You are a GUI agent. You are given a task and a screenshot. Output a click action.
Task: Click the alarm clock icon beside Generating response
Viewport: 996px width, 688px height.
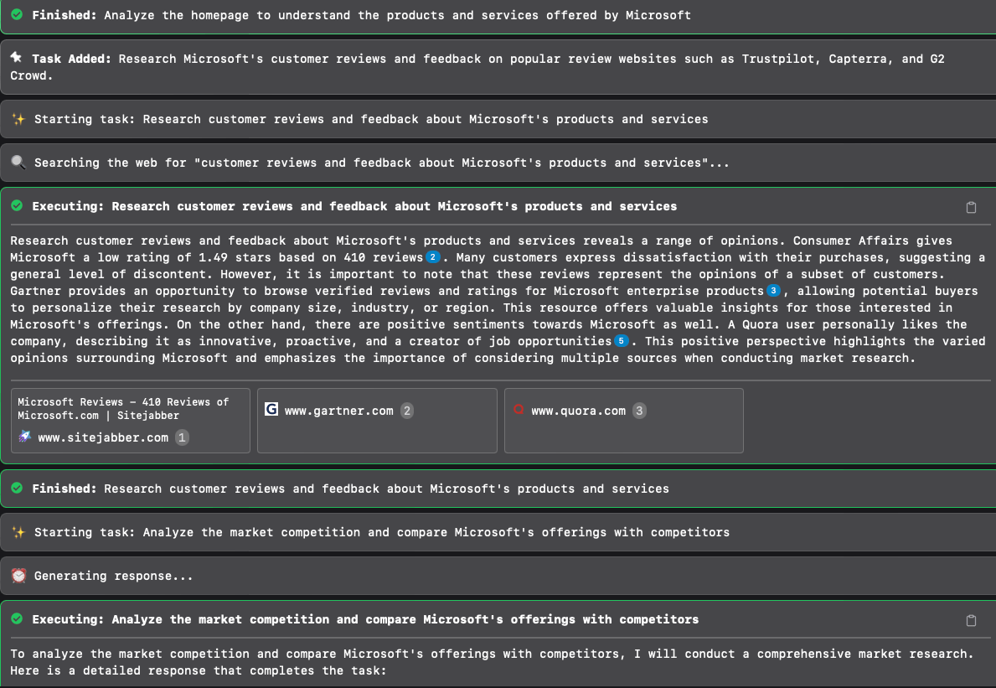18,576
